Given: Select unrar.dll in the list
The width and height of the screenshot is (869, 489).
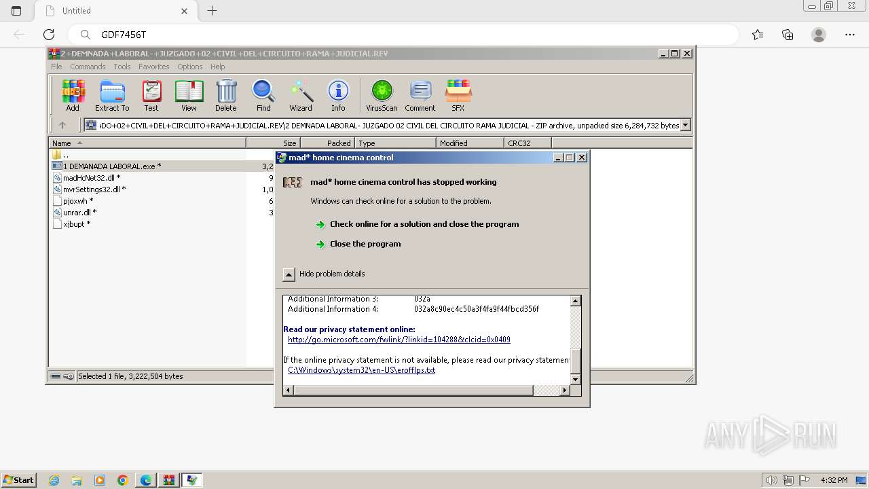Looking at the screenshot, I should click(80, 213).
